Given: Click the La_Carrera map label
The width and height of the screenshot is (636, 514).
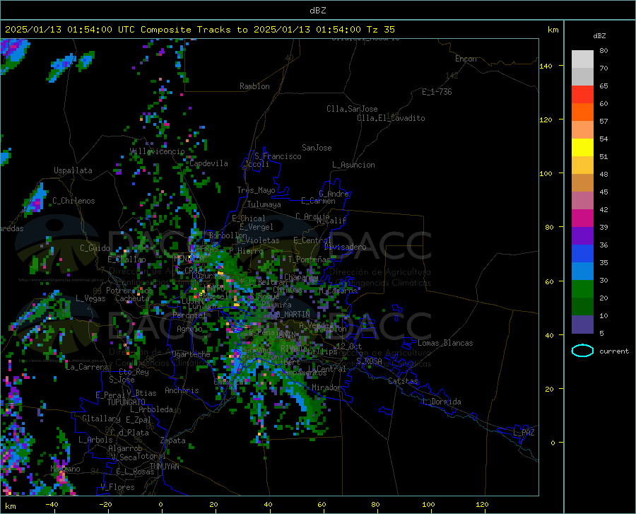Looking at the screenshot, I should pos(87,367).
